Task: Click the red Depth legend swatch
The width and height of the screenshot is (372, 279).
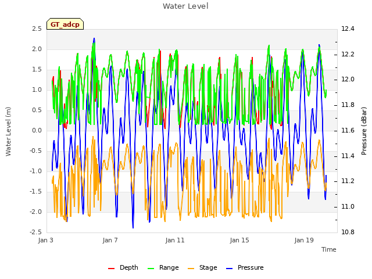Action: [111, 269]
